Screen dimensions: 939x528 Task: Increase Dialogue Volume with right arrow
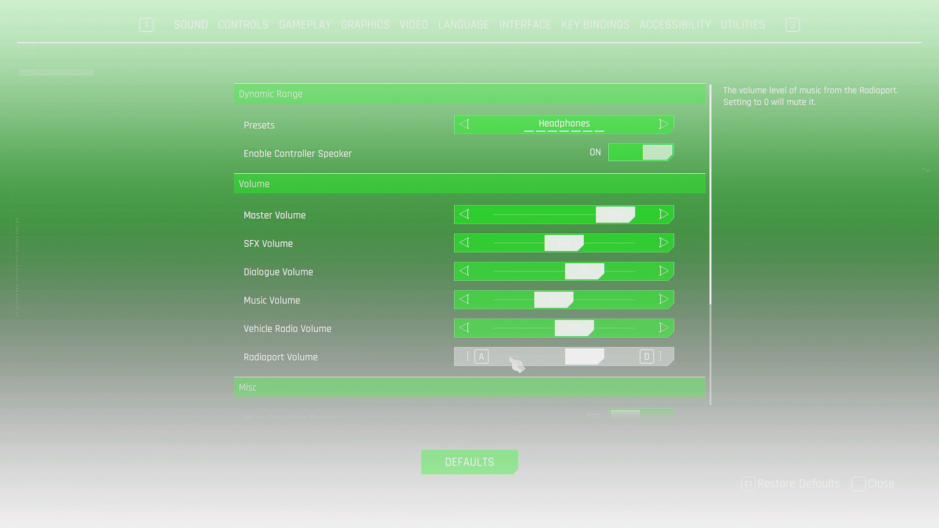663,271
